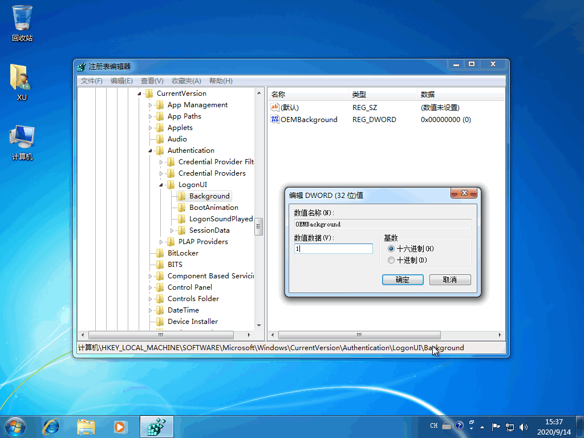Screen dimensions: 584x438
Task: Collapse the LogonUI tree node
Action: click(x=162, y=185)
